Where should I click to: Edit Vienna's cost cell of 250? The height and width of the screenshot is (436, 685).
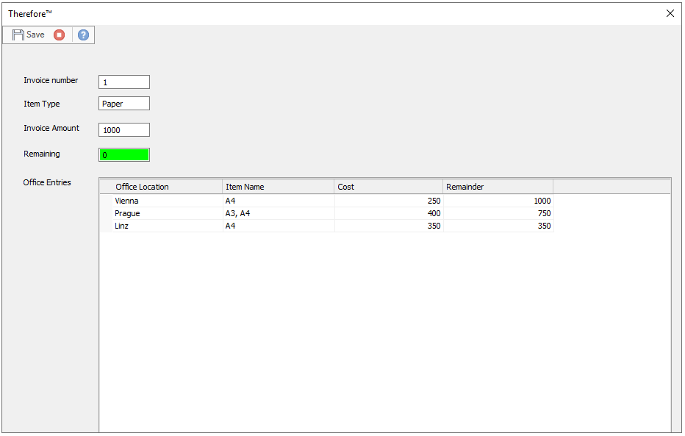point(388,201)
